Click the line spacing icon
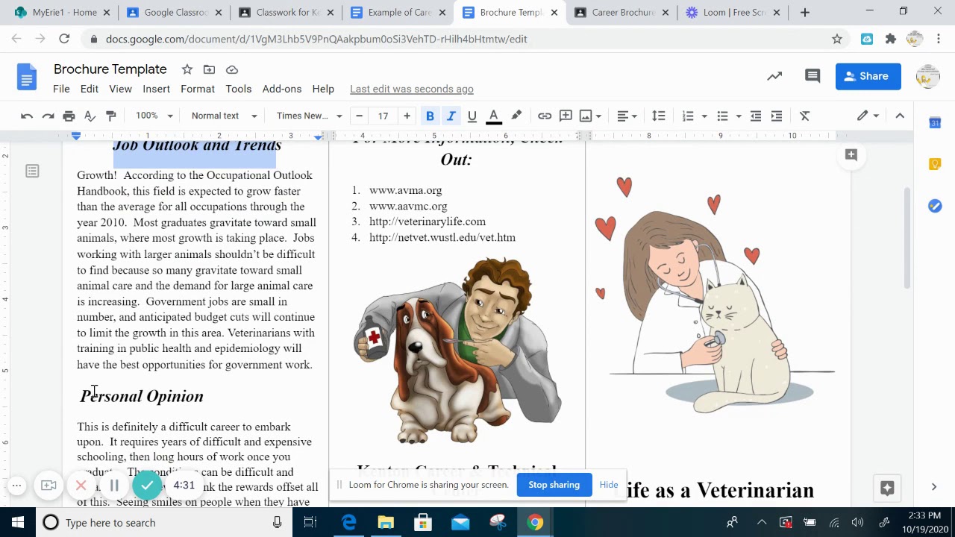955x537 pixels. tap(658, 116)
